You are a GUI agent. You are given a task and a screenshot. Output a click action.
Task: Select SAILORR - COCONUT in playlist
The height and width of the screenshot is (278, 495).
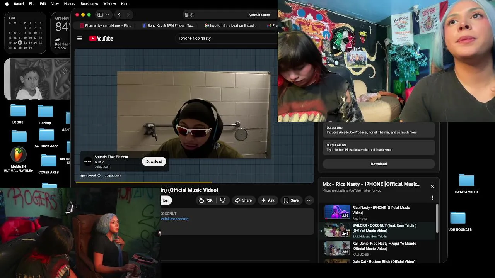(x=379, y=231)
